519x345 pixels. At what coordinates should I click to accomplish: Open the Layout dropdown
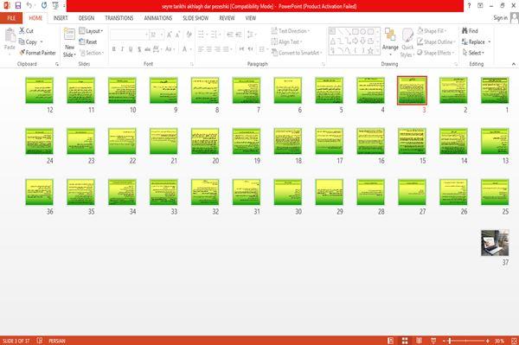91,31
